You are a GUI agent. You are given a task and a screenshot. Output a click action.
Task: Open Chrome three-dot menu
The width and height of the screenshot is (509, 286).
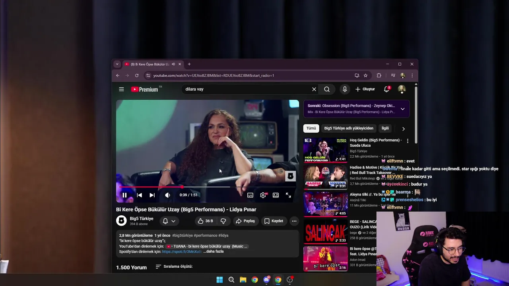tap(412, 75)
